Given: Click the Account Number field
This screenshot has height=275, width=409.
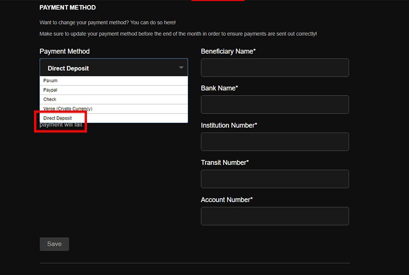Looking at the screenshot, I should pyautogui.click(x=275, y=216).
